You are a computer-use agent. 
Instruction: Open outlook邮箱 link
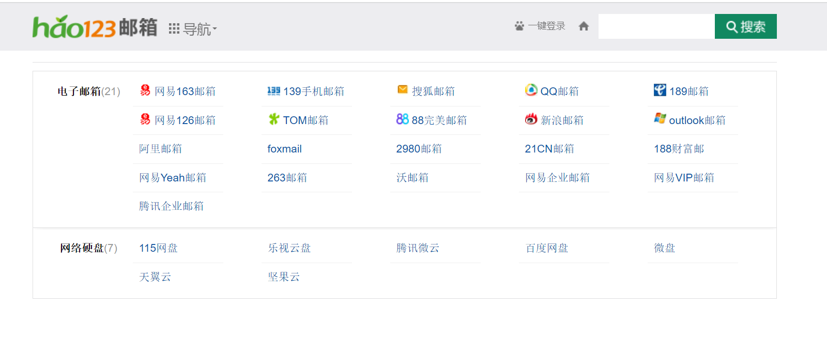697,120
